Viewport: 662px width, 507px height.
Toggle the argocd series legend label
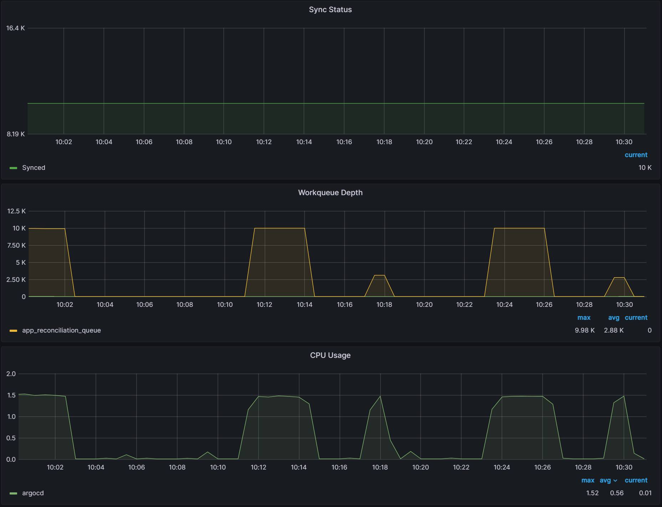[33, 493]
